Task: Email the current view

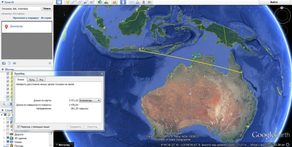Action: (x=131, y=2)
